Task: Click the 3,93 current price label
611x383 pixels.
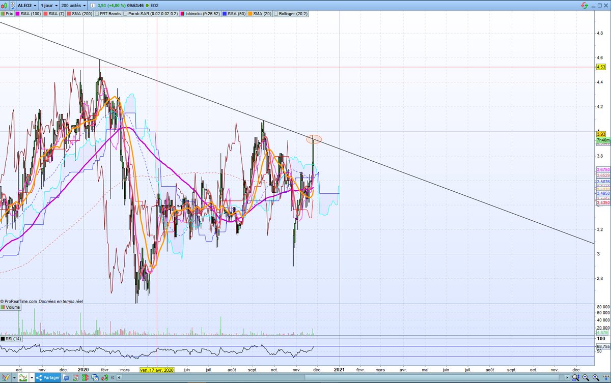Action: tap(601, 134)
